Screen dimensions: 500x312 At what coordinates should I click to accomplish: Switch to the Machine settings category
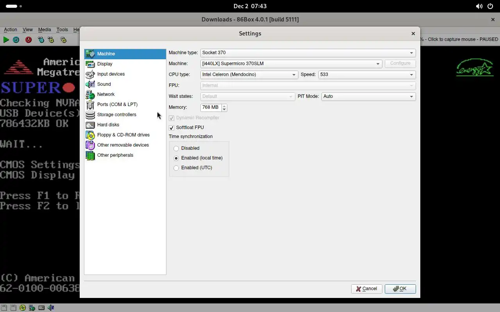coord(125,54)
